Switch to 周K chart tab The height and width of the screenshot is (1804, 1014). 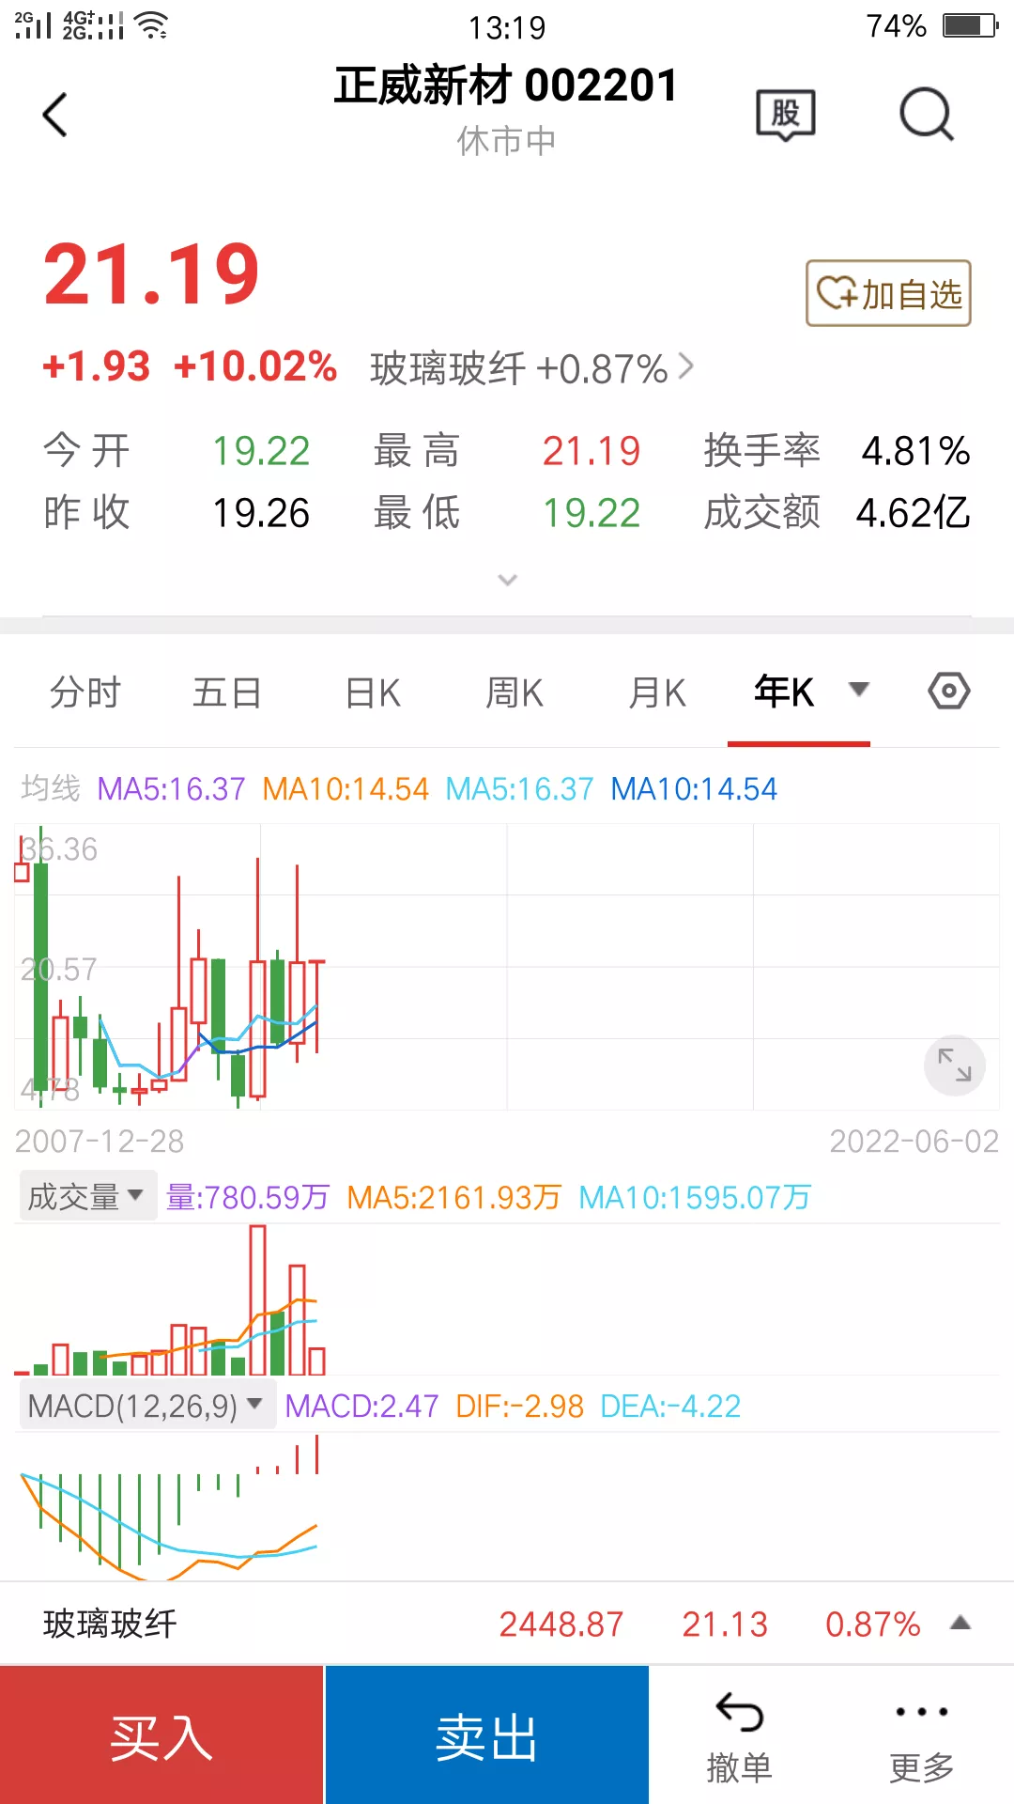pos(515,692)
